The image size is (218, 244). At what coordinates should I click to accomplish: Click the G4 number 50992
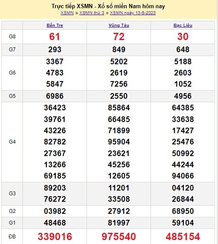[x=183, y=153]
